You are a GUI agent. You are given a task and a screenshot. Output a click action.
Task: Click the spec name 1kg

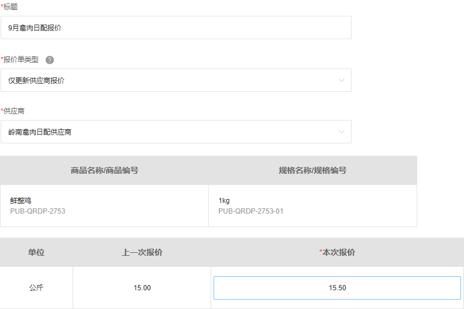[x=224, y=201]
